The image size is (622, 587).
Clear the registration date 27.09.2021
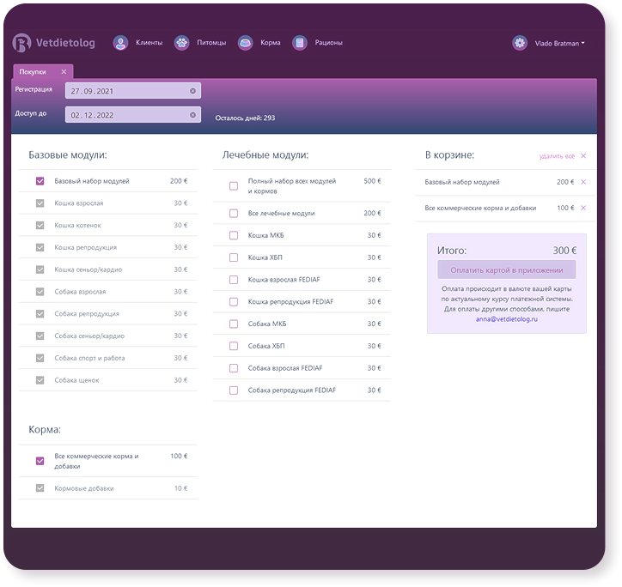(x=192, y=91)
